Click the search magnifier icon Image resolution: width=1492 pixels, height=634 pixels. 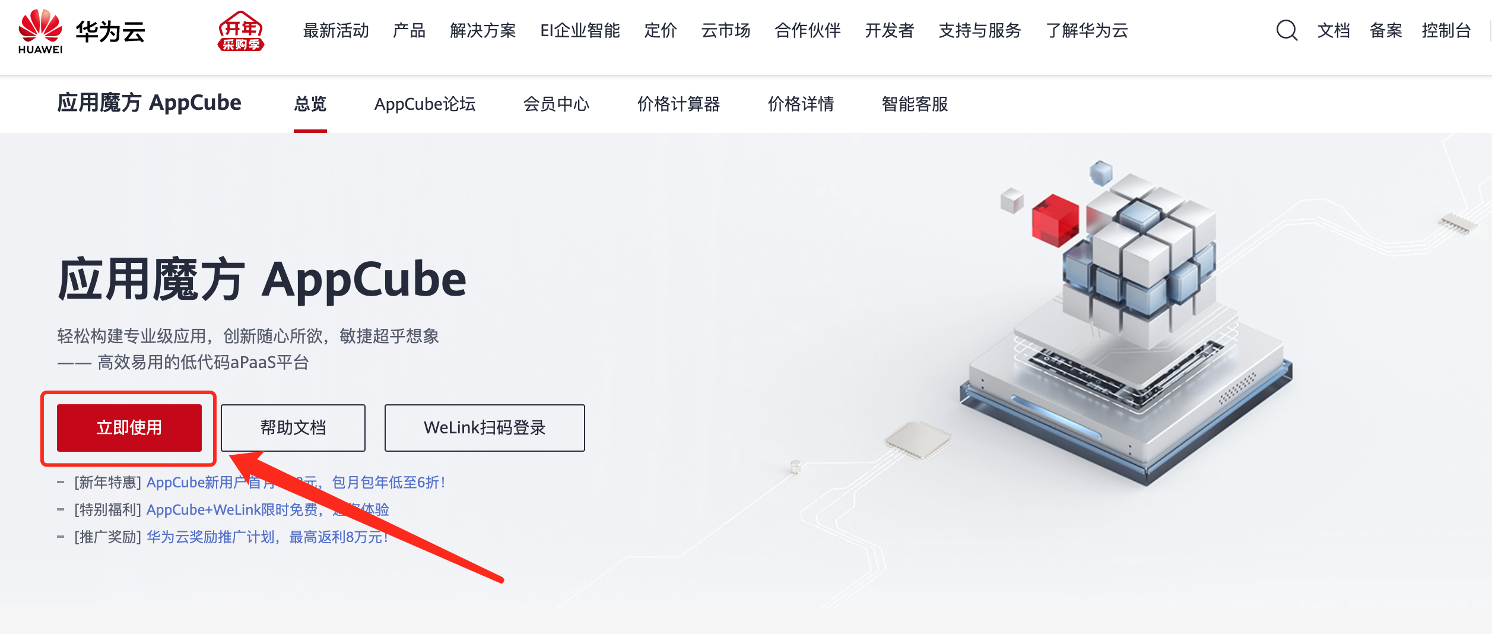1287,30
